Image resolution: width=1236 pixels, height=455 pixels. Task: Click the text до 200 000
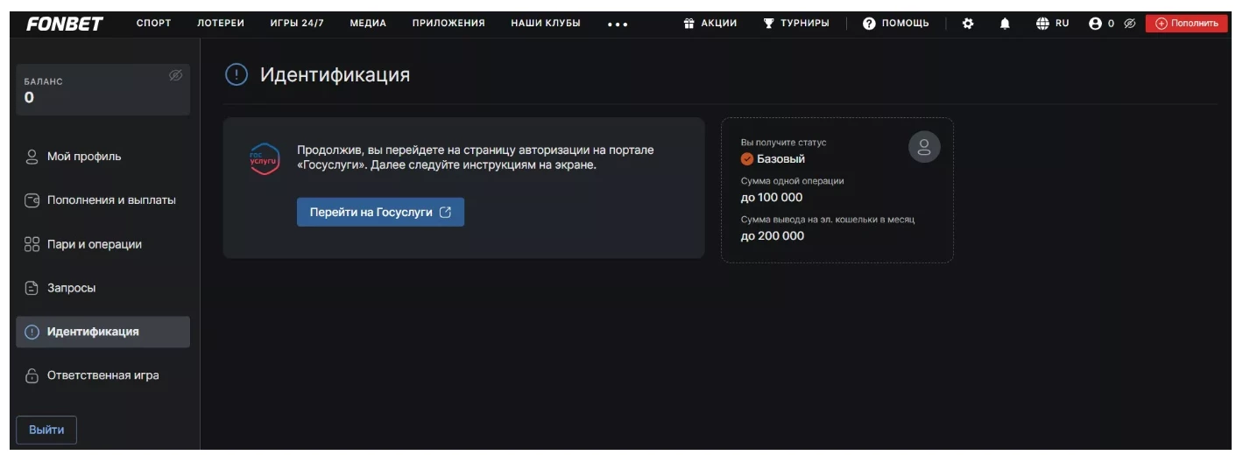pyautogui.click(x=773, y=236)
